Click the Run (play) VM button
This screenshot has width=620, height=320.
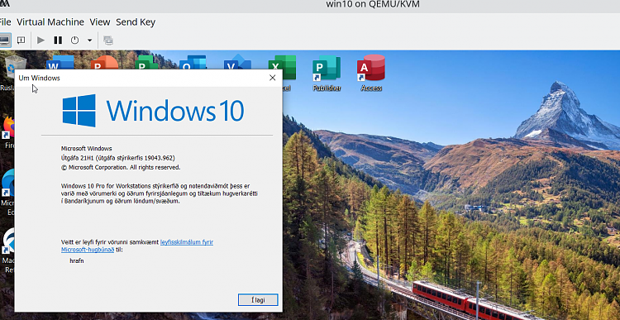click(41, 40)
